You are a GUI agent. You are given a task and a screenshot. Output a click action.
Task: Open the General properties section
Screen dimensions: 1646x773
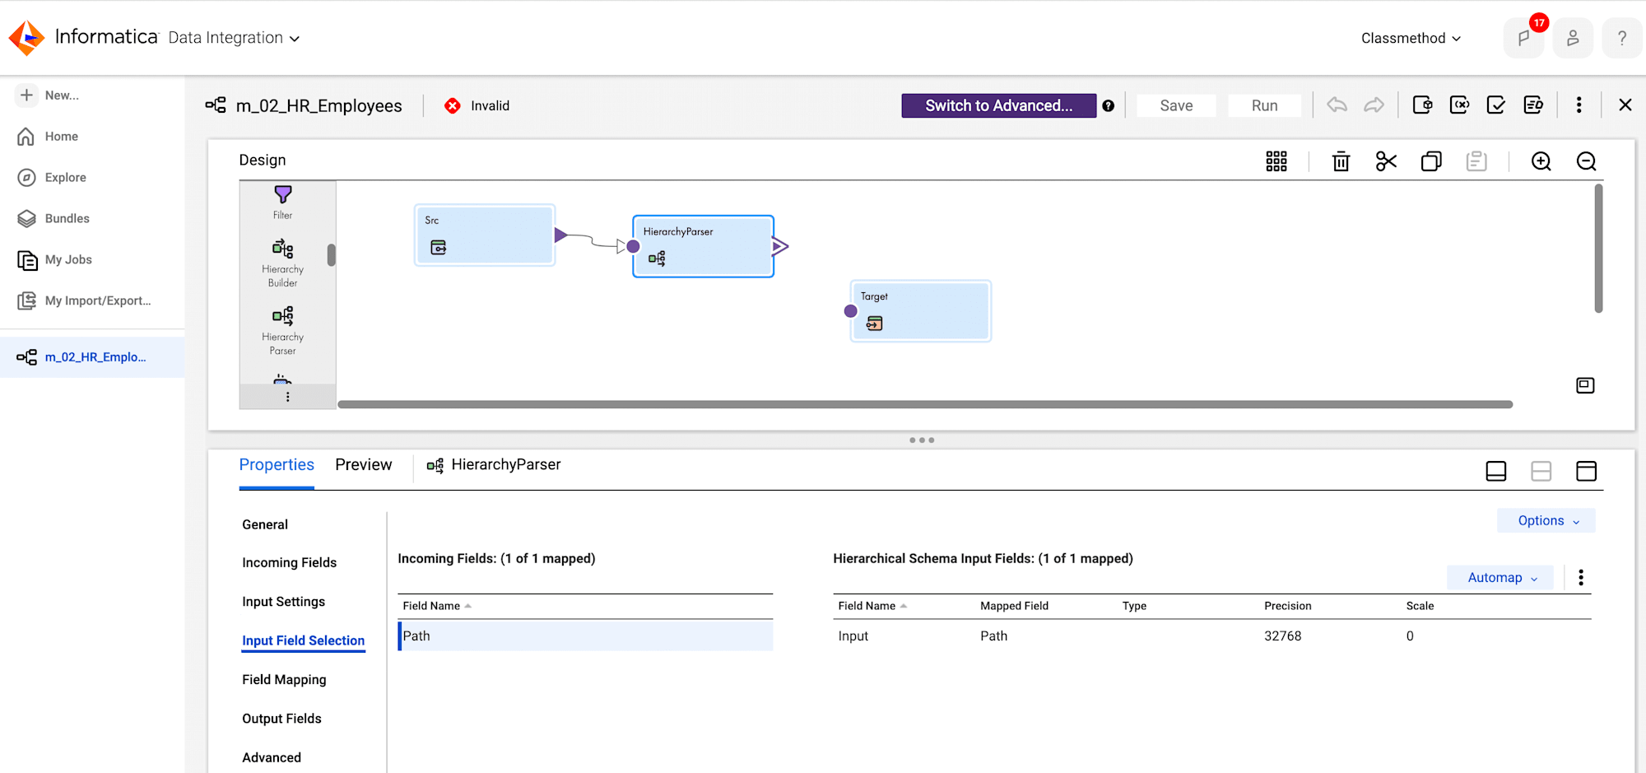pyautogui.click(x=265, y=524)
